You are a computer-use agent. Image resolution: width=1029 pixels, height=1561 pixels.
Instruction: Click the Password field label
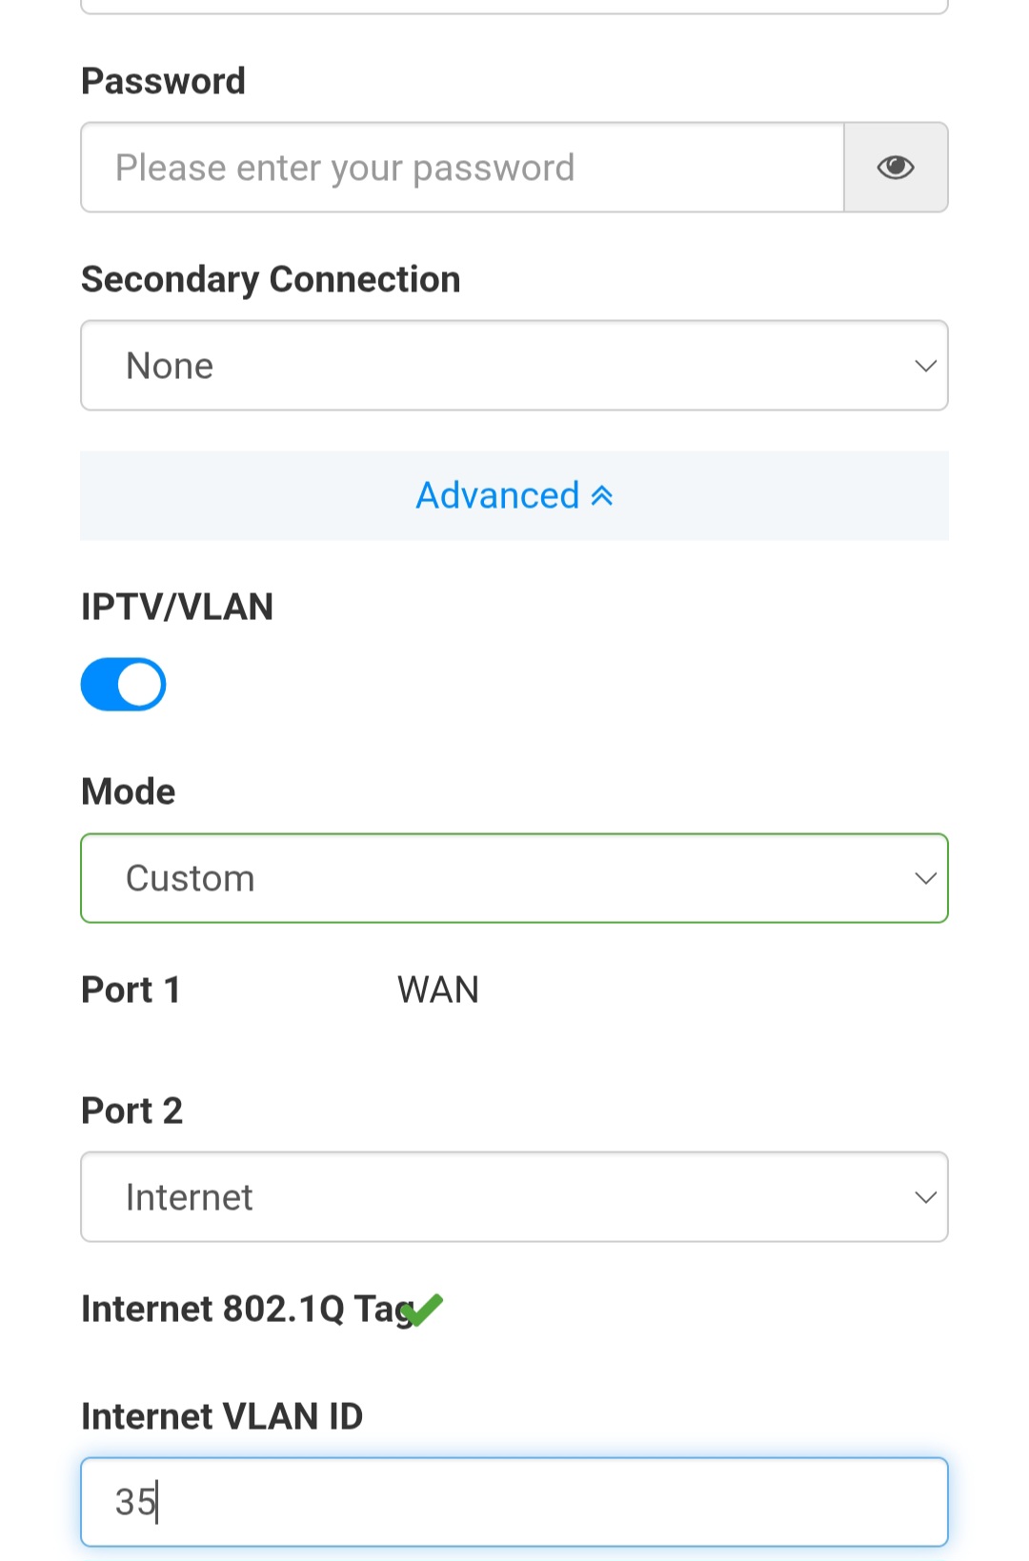164,81
